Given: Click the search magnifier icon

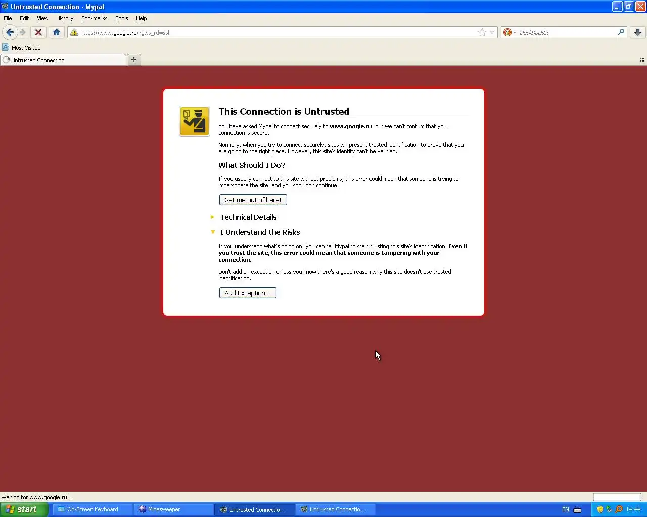Looking at the screenshot, I should (621, 32).
